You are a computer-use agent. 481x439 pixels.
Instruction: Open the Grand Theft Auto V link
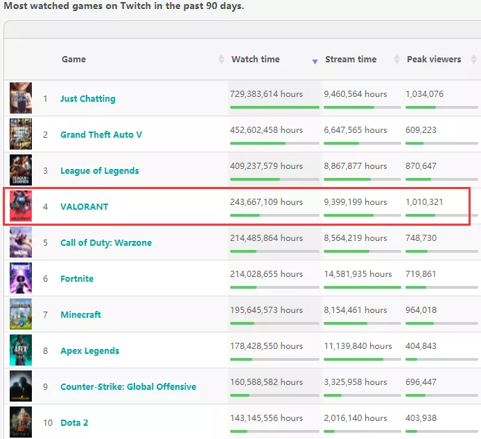[101, 134]
